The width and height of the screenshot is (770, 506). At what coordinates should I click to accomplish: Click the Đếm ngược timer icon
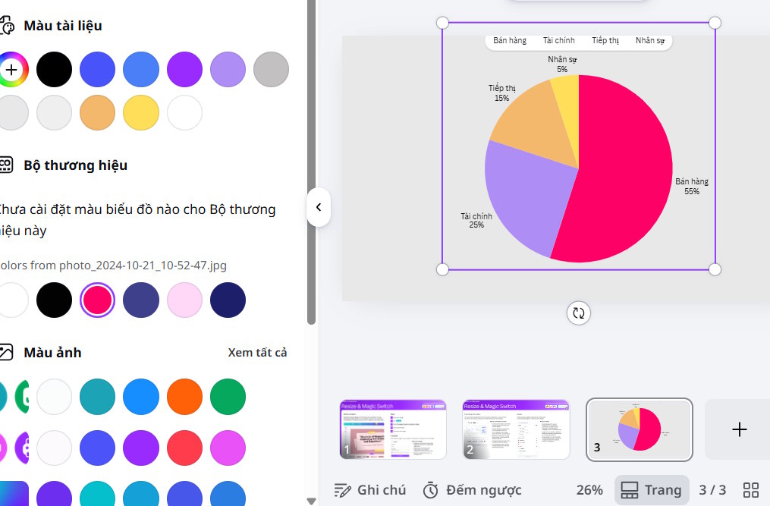[x=430, y=489]
